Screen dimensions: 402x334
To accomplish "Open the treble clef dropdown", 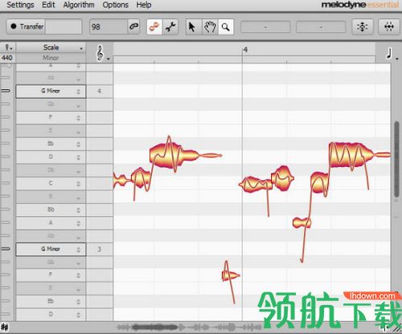I will pyautogui.click(x=102, y=53).
